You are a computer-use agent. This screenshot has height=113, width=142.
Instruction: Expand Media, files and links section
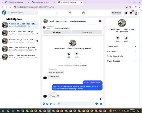click(122, 56)
